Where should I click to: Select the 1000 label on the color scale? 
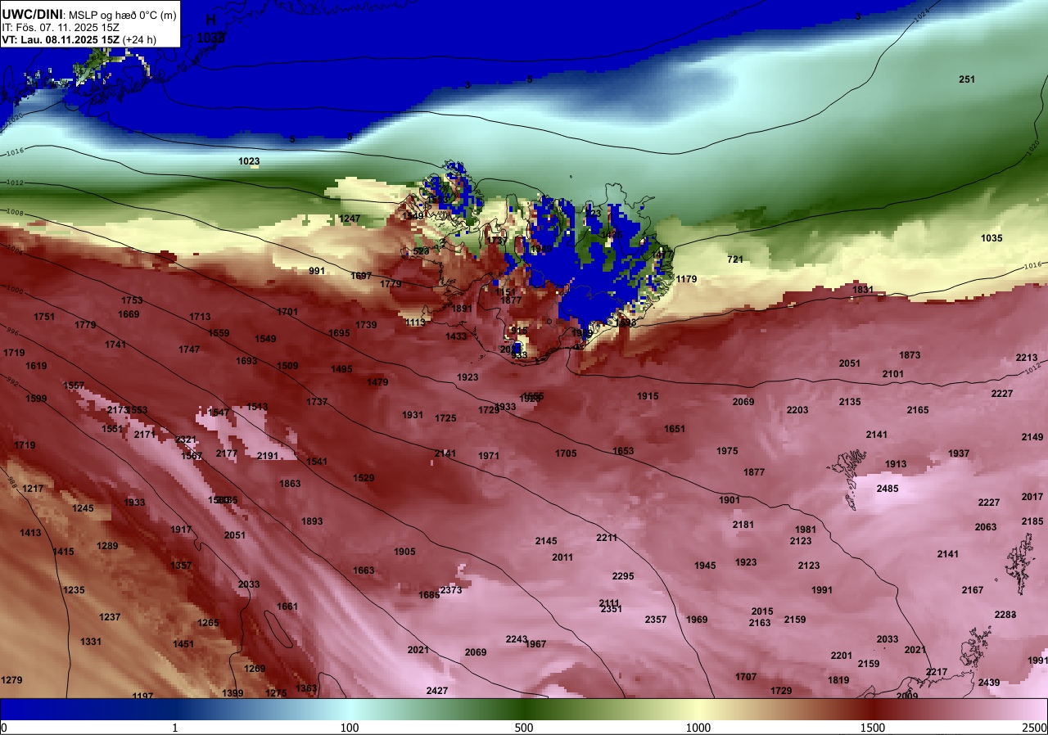pyautogui.click(x=698, y=728)
